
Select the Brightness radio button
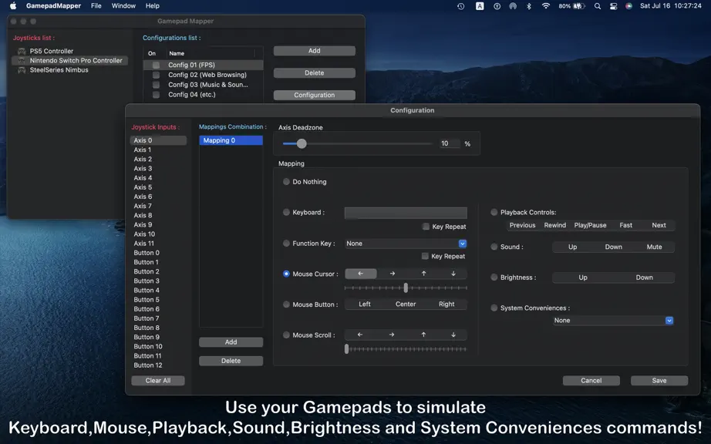point(494,277)
